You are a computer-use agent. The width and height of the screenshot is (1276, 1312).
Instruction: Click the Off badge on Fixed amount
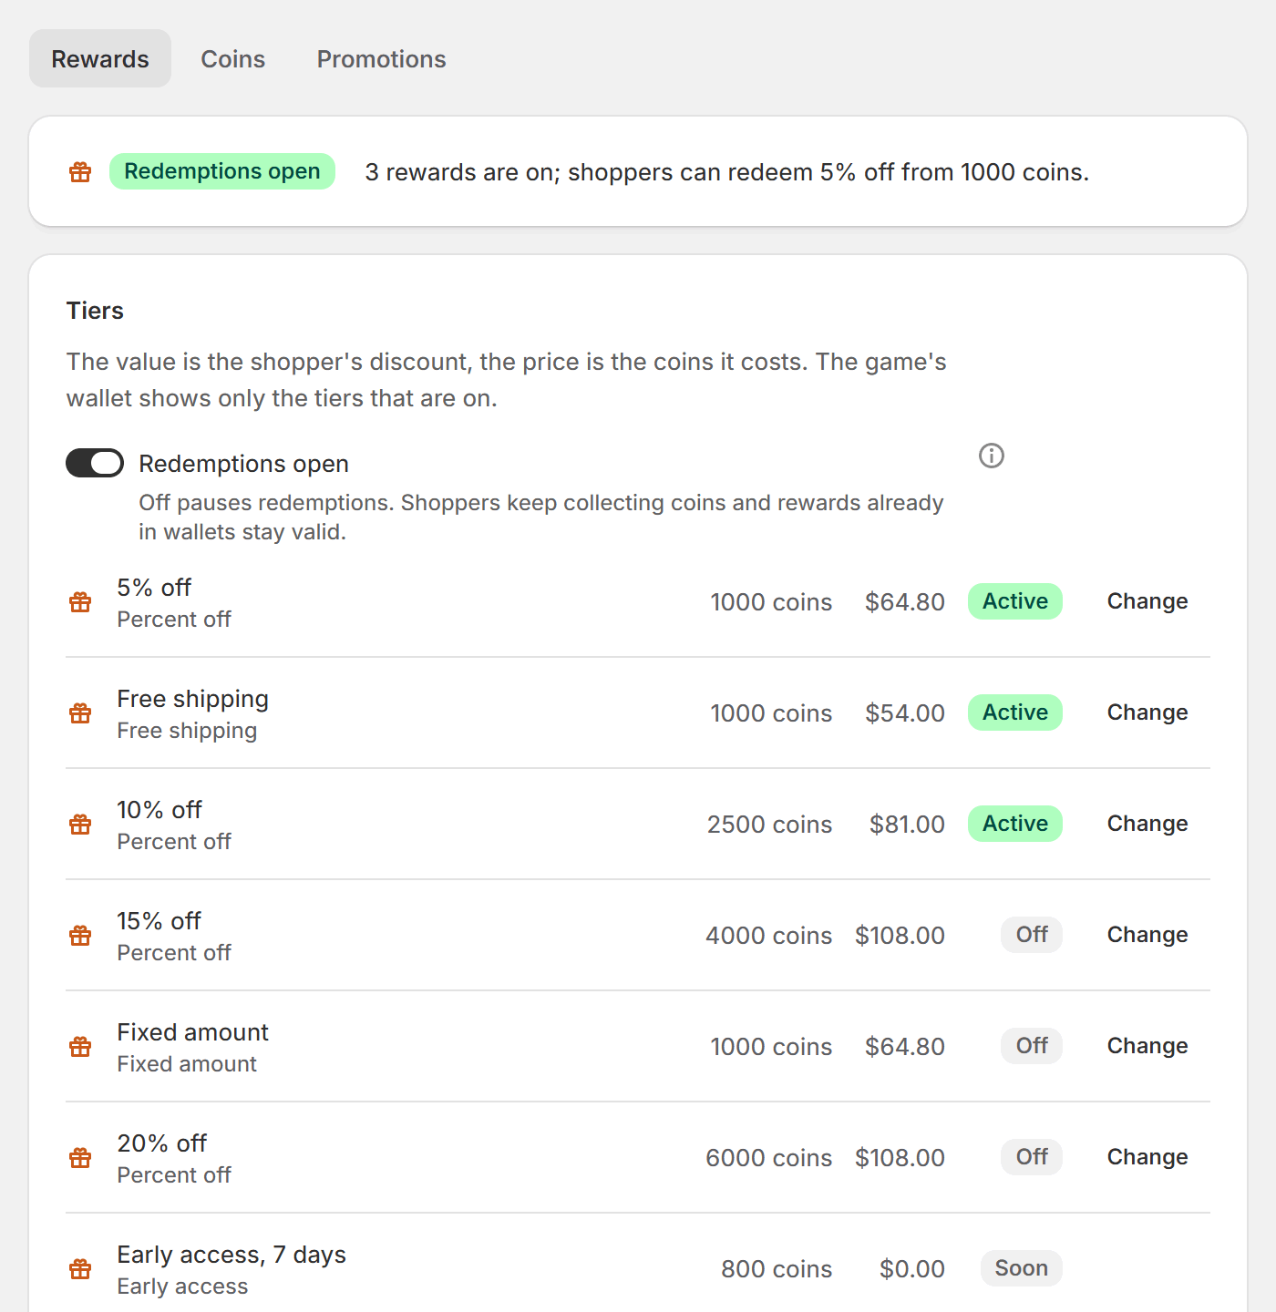pyautogui.click(x=1032, y=1046)
